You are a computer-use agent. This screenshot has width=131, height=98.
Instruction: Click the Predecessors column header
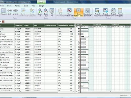tap(51, 26)
